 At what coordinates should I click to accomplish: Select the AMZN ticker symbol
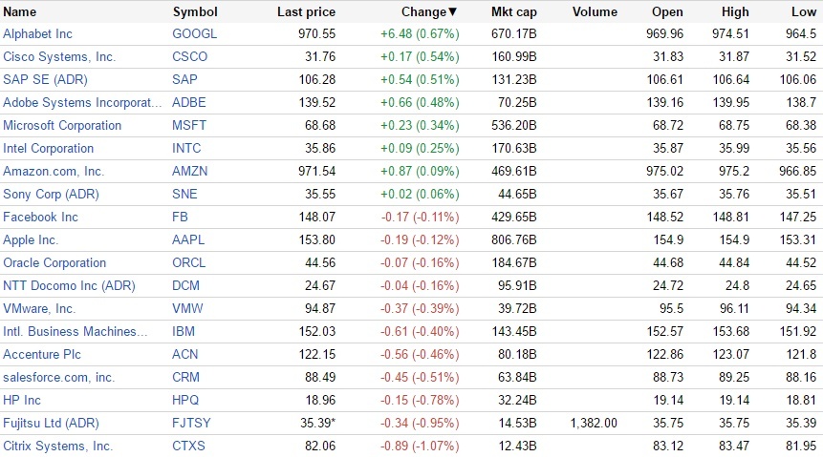coord(190,172)
